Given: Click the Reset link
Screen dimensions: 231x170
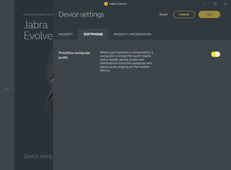Looking at the screenshot, I should (x=163, y=15).
